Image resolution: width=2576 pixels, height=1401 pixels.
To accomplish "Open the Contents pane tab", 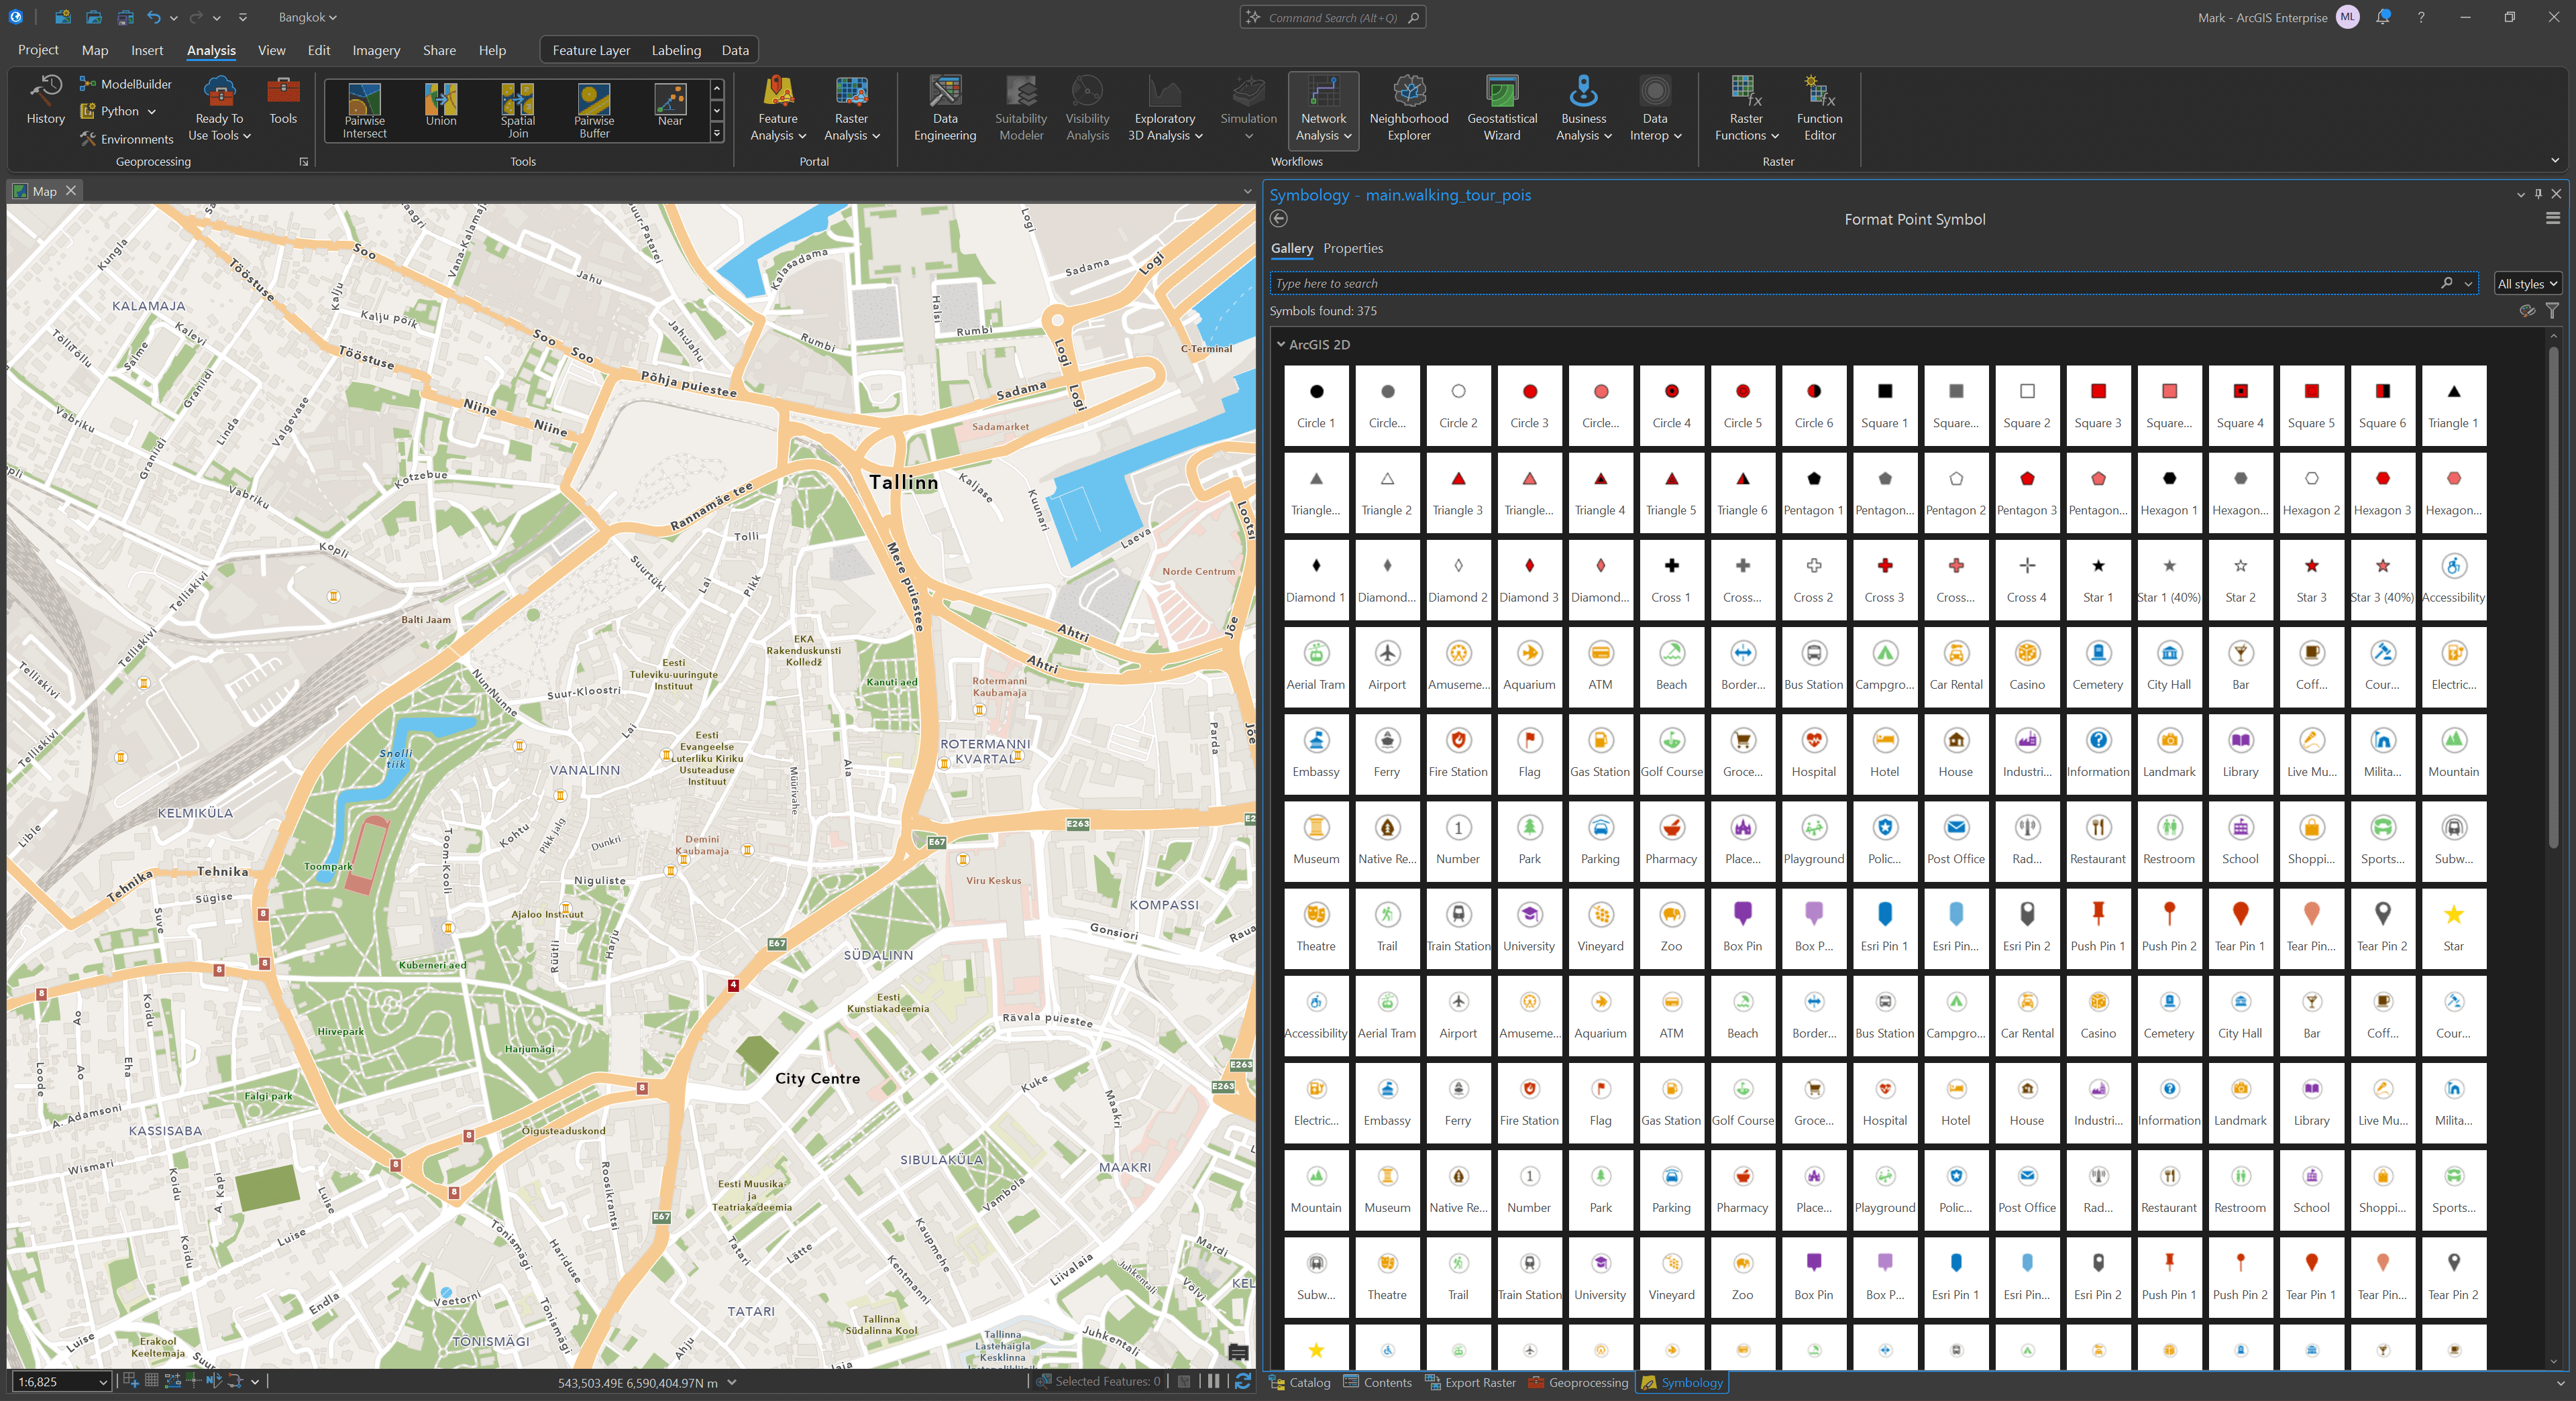I will (x=1377, y=1382).
